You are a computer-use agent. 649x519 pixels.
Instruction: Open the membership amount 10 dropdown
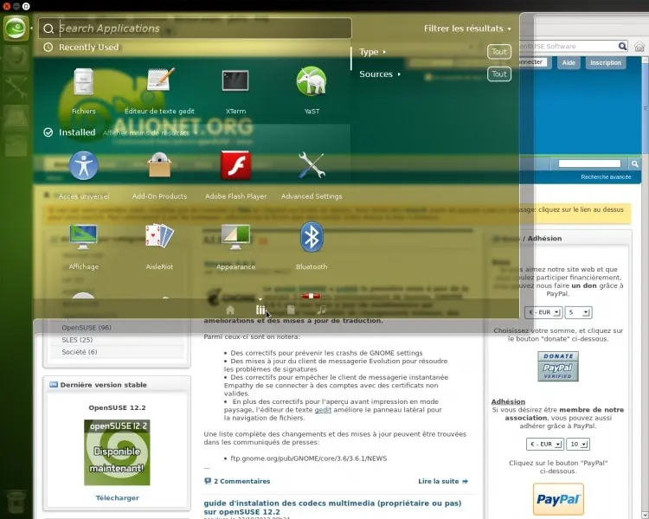point(578,444)
